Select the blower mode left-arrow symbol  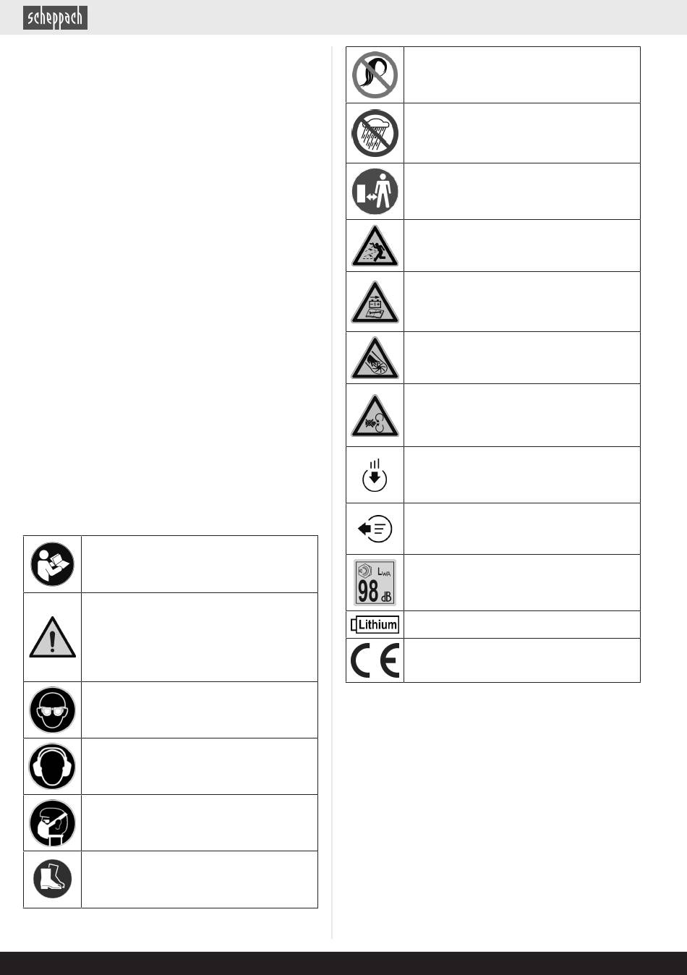(375, 529)
